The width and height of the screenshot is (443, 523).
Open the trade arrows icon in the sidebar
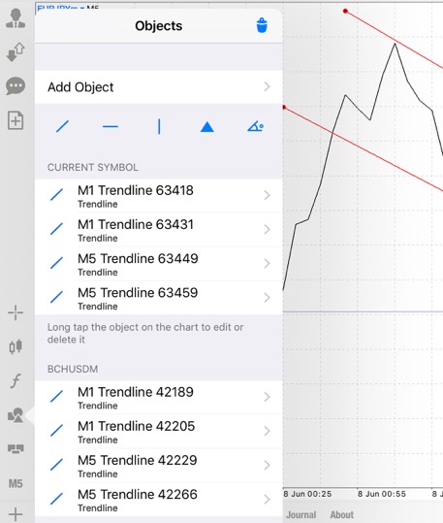[16, 52]
